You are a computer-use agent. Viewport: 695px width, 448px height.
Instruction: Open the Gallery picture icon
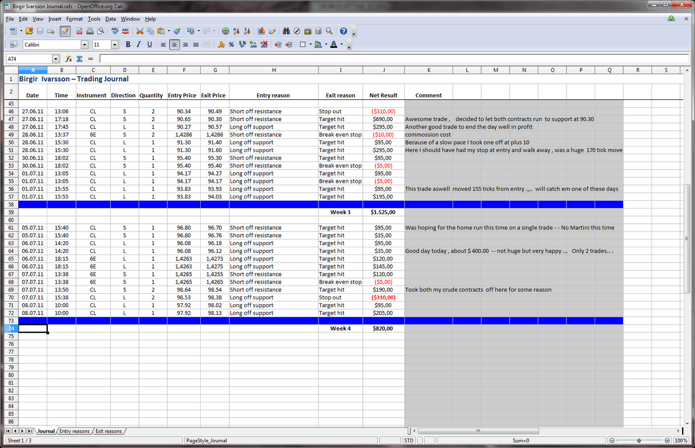308,31
